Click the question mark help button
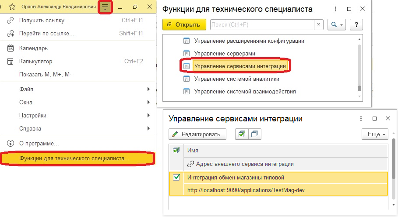Image resolution: width=398 pixels, height=217 pixels. [357, 25]
